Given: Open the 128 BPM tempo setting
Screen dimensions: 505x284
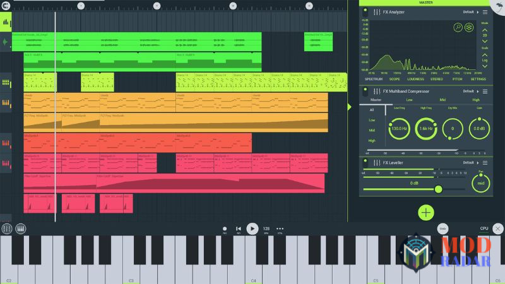Looking at the screenshot, I should click(266, 229).
